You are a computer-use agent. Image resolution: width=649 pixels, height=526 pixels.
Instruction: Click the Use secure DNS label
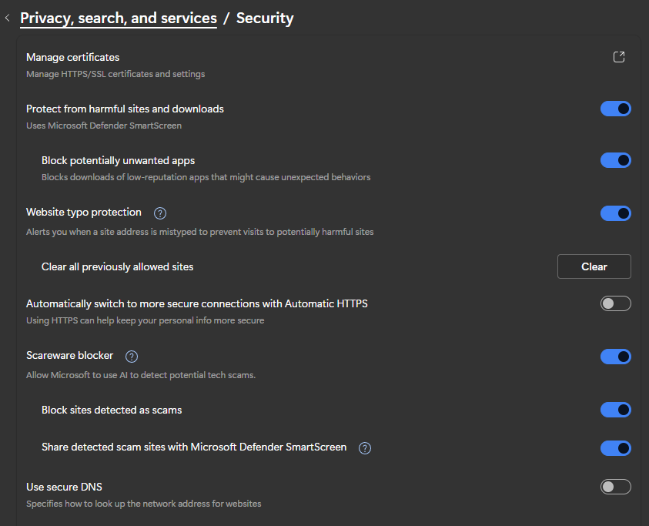click(64, 487)
